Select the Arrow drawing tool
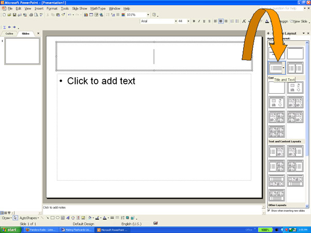311x233 pixels. [47, 218]
